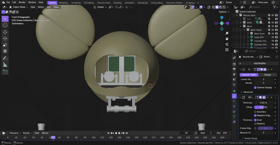The image size is (280, 145).
Task: Hide Cube.009 in viewport
Action: tap(273, 37)
